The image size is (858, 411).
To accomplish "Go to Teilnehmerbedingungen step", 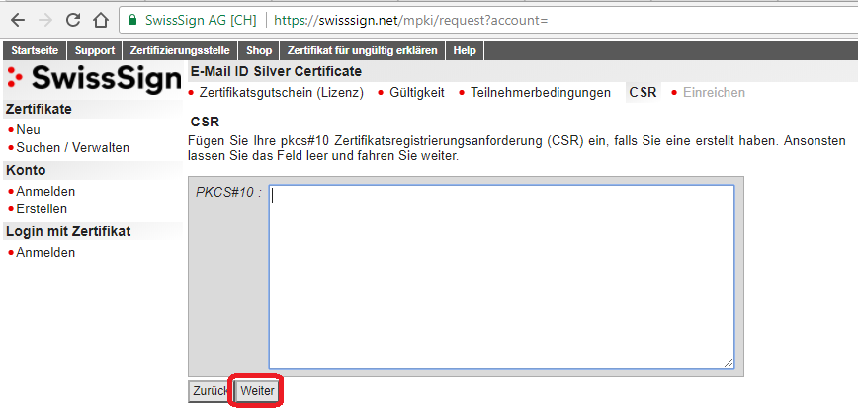I will 541,93.
